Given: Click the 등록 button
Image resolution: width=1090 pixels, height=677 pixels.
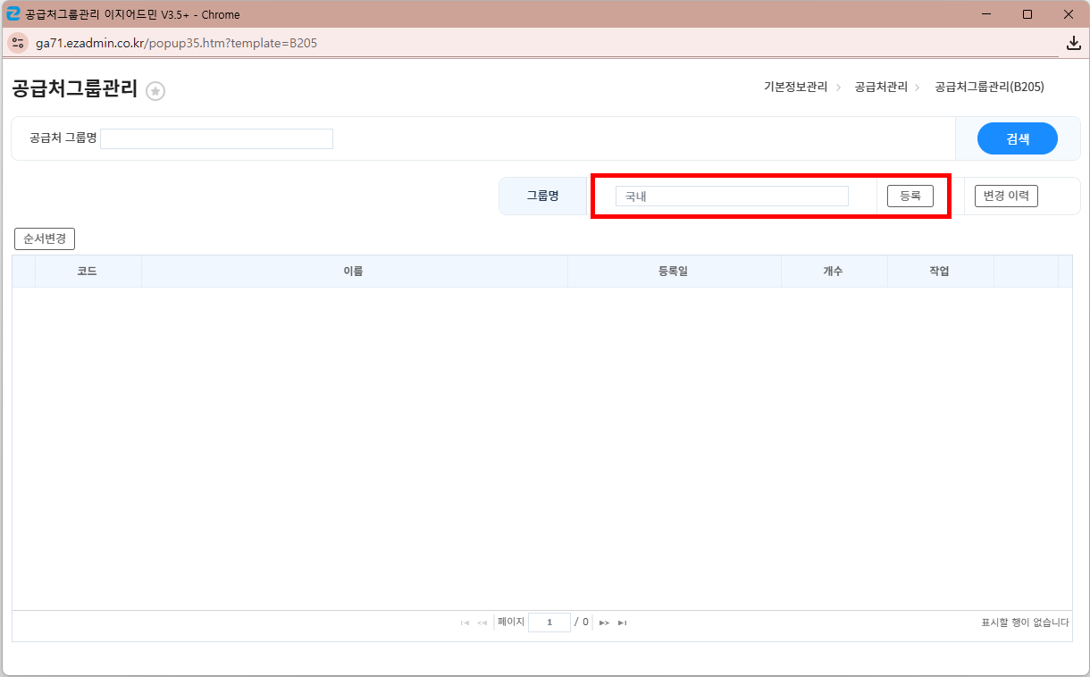Looking at the screenshot, I should pos(910,196).
